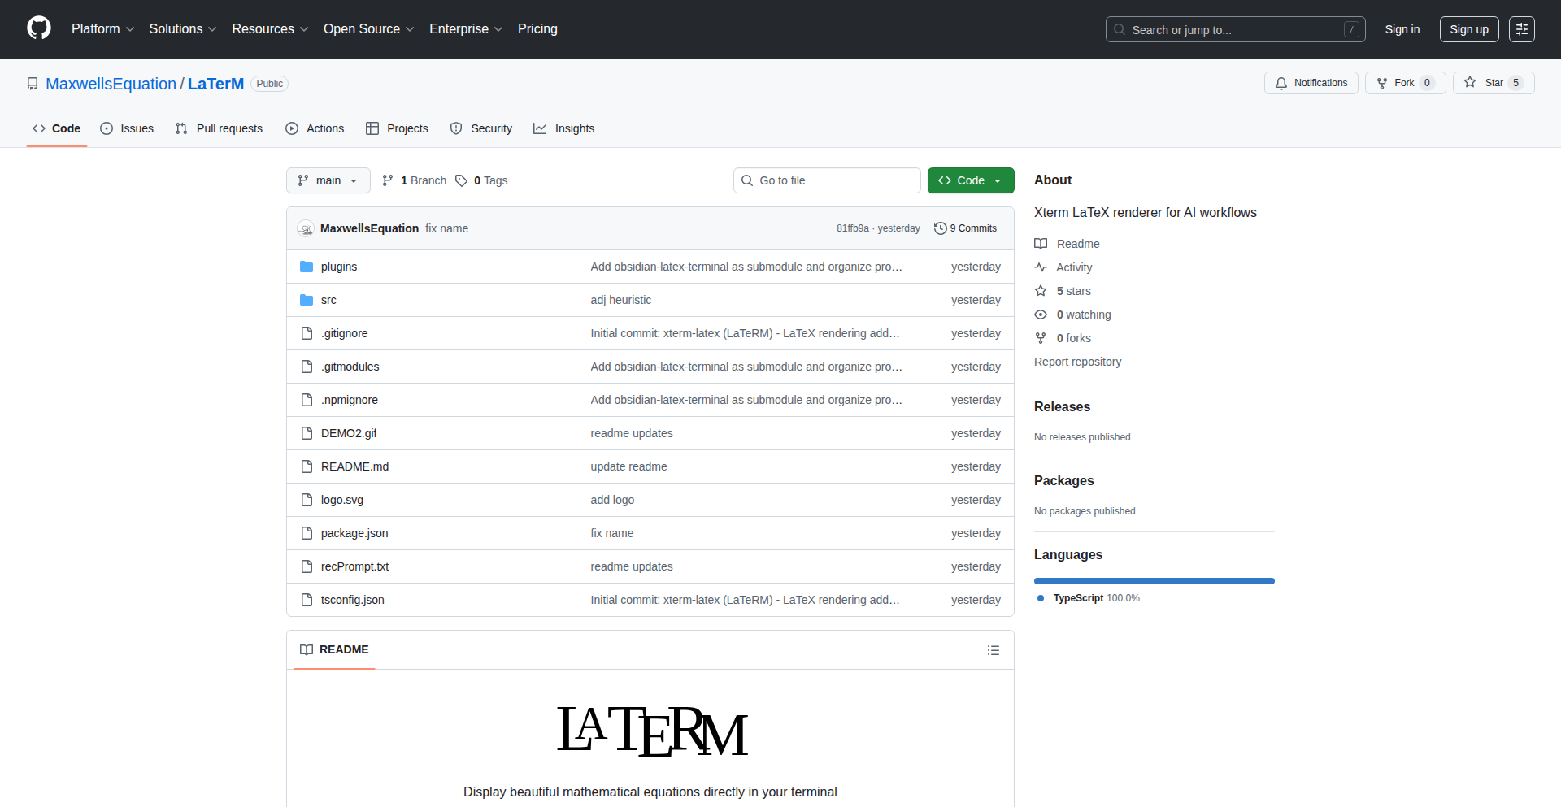The width and height of the screenshot is (1561, 807).
Task: Focus the Search or jump to field
Action: coord(1235,29)
